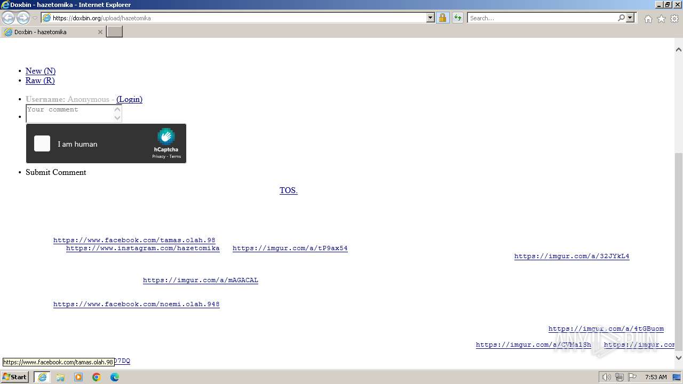Click the Internet Explorer icon in title bar
The width and height of the screenshot is (683, 384).
click(5, 5)
